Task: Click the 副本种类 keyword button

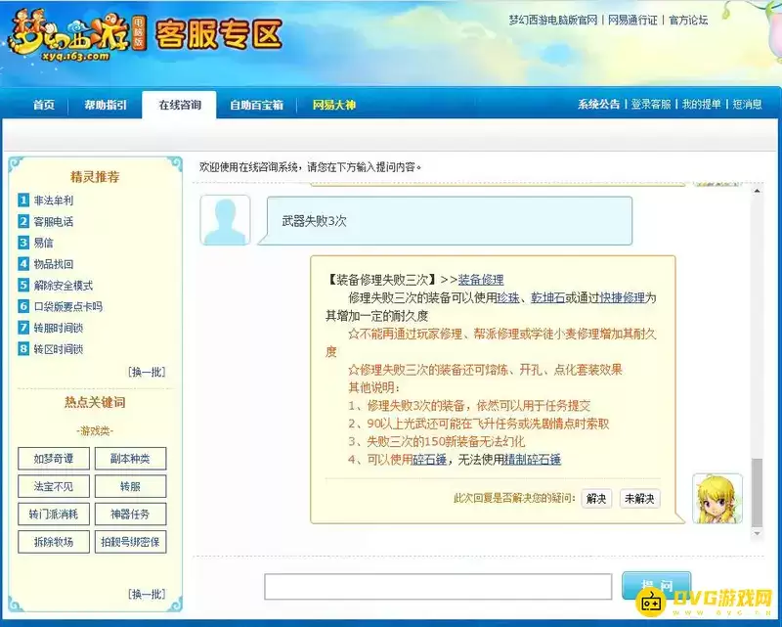Action: pyautogui.click(x=130, y=459)
